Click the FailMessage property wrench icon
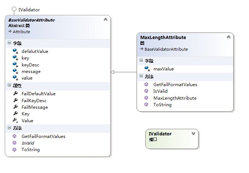The height and width of the screenshot is (173, 249). pos(15,107)
